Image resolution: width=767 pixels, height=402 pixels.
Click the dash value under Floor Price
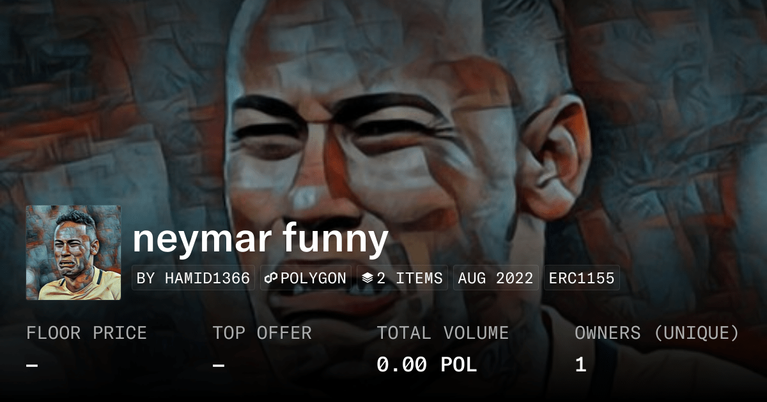click(x=32, y=365)
